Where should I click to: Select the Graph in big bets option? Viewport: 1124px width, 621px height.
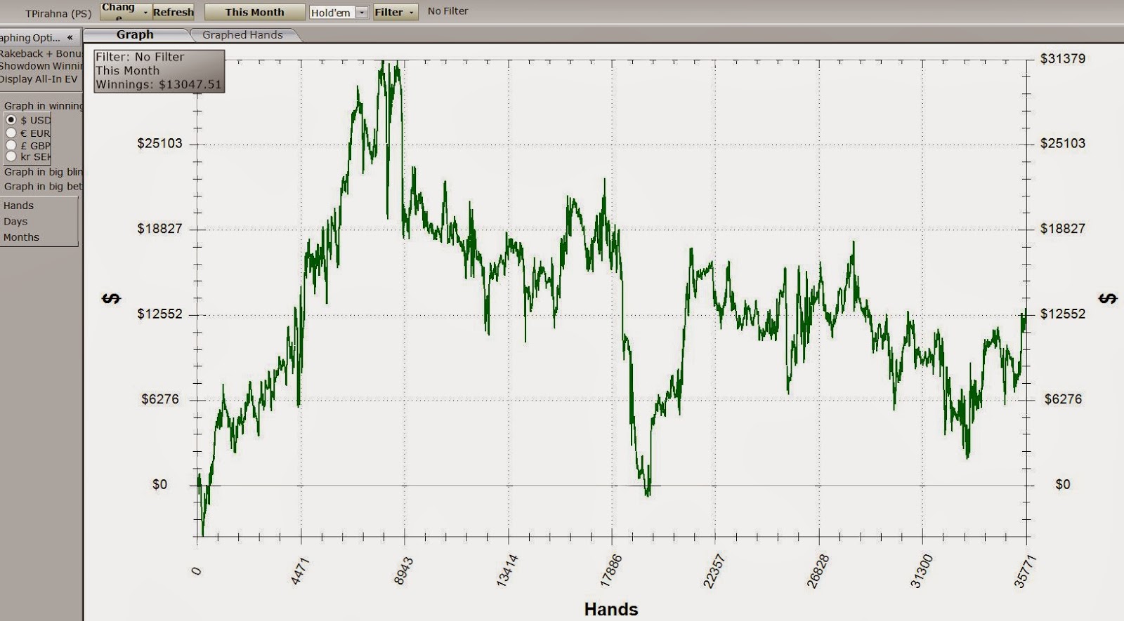(x=43, y=187)
